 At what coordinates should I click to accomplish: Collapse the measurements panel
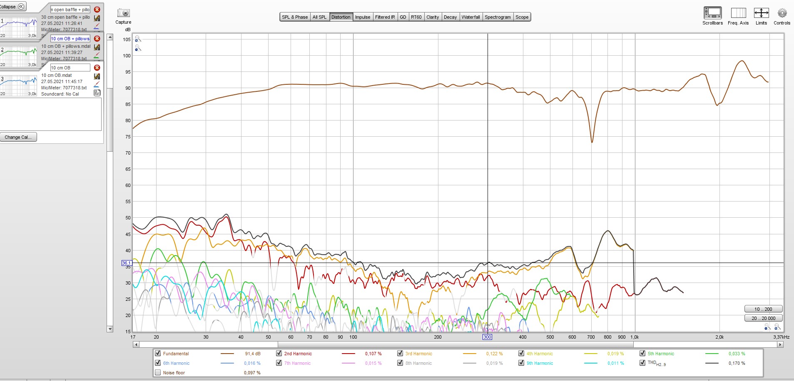click(12, 7)
